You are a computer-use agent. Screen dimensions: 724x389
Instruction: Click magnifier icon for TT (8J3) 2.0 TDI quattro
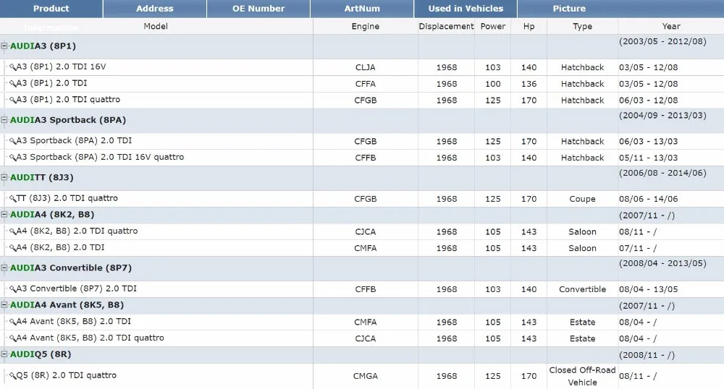12,199
